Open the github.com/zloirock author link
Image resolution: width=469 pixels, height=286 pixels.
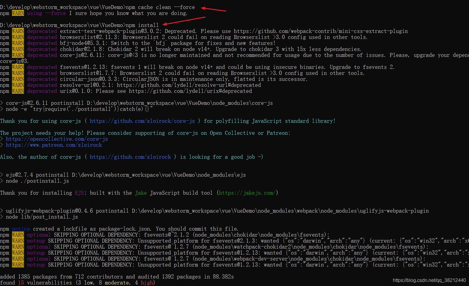[130, 157]
